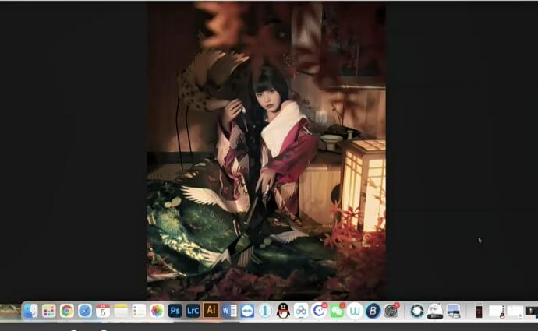This screenshot has height=331, width=538.
Task: Open Microsoft Word from the dock
Action: click(x=229, y=311)
